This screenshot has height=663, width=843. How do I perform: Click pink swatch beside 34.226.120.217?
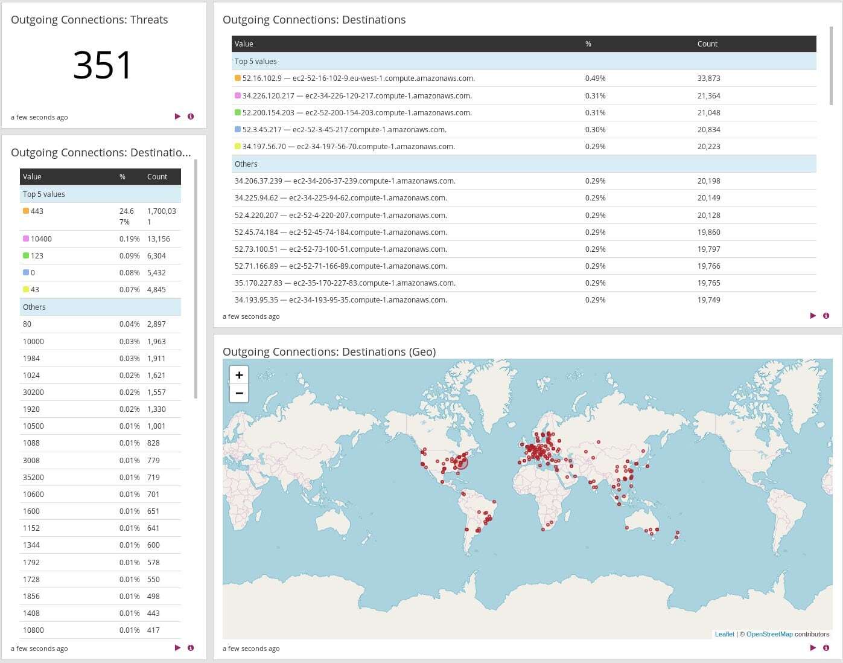point(238,95)
